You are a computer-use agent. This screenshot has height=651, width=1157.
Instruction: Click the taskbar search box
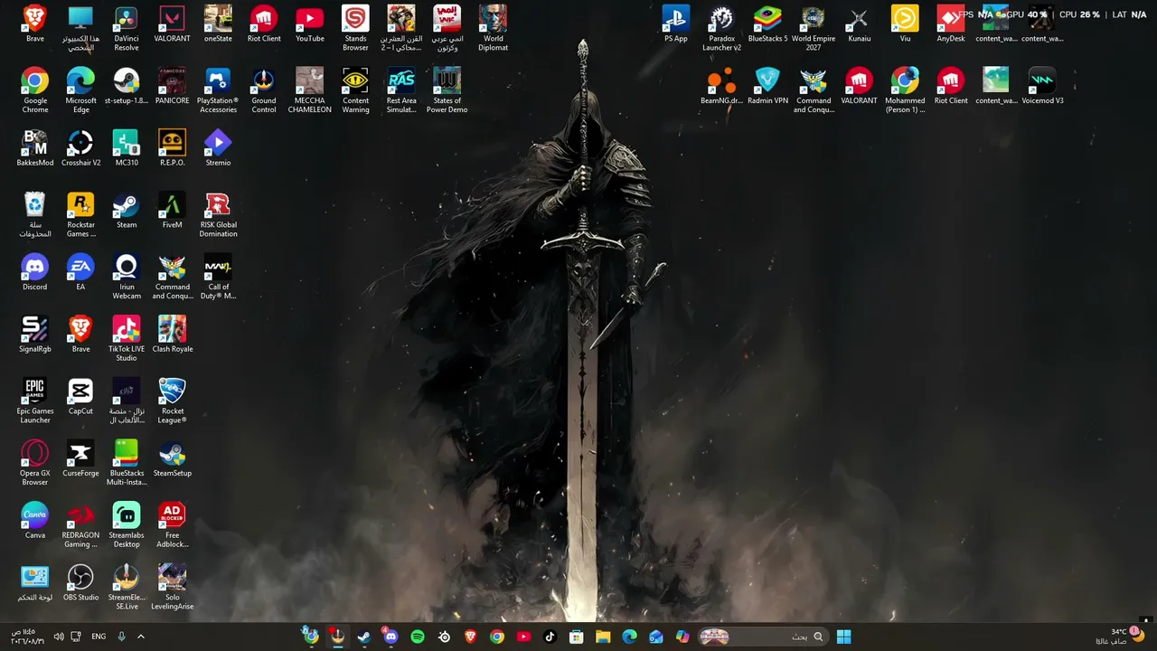[764, 637]
